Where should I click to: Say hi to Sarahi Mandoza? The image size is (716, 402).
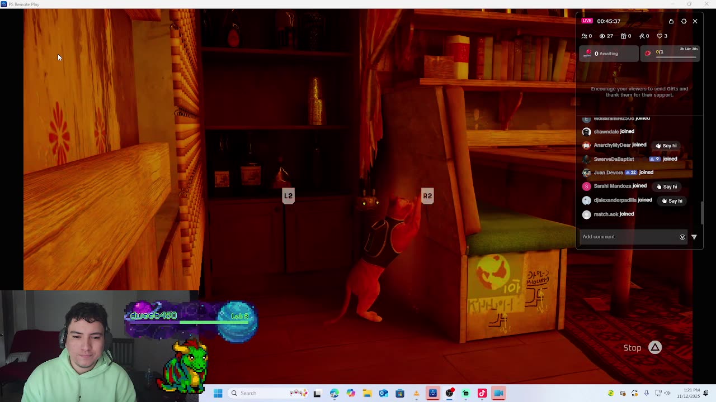(667, 187)
